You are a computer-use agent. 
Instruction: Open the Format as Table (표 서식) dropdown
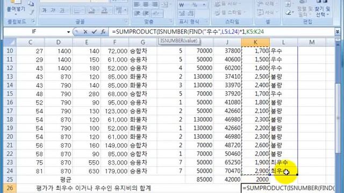[x=227, y=4]
